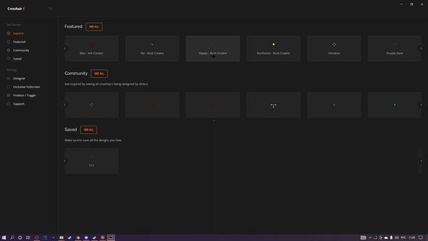Open Task View from the taskbar
Screen dimensions: 428x241
(x=28, y=238)
